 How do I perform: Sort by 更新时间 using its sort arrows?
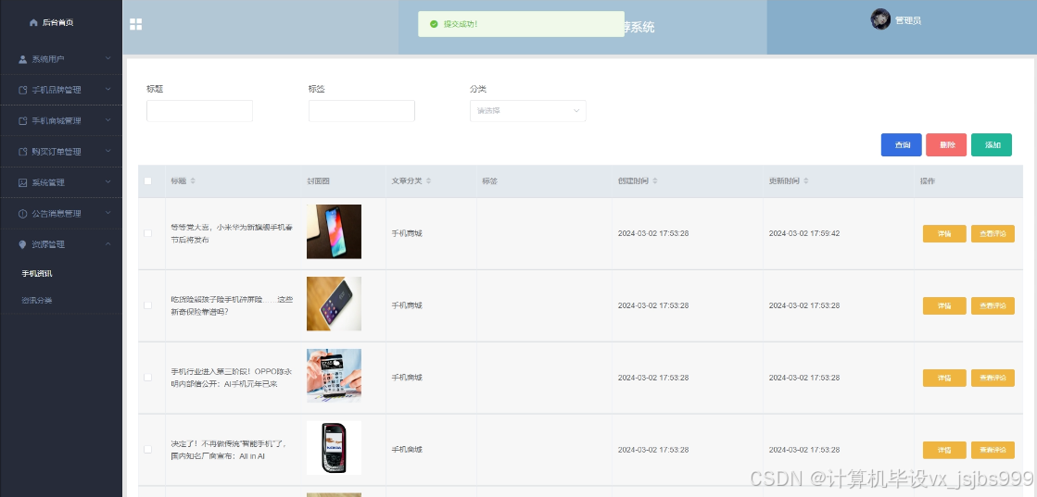pyautogui.click(x=805, y=181)
